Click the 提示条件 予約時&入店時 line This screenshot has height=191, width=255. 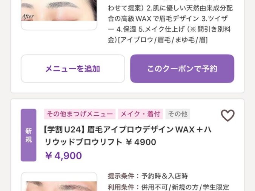point(147,176)
